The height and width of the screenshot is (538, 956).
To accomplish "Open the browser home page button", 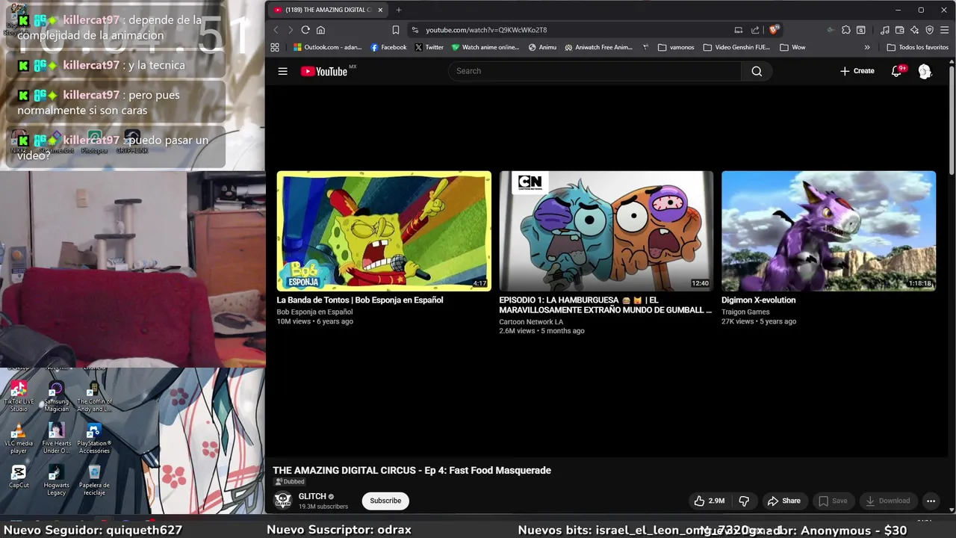I will [x=320, y=30].
